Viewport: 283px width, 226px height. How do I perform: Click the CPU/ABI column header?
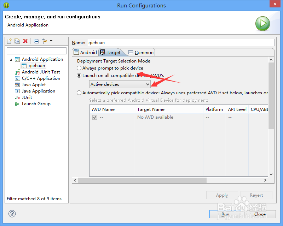tap(259, 109)
